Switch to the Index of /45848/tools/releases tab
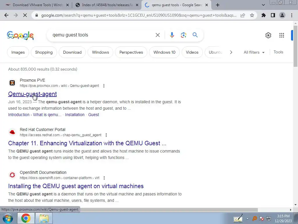The image size is (298, 224). [107, 5]
